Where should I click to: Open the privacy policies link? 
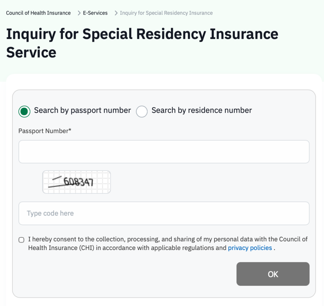click(250, 248)
